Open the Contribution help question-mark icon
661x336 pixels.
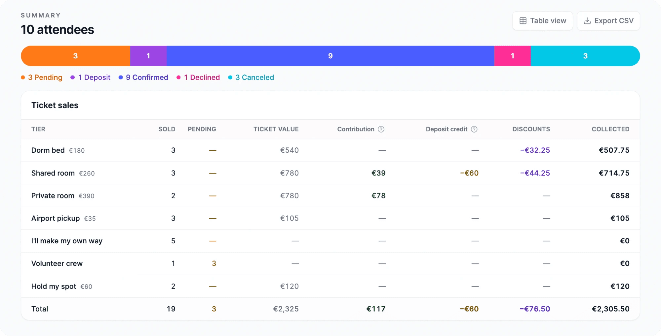coord(381,129)
